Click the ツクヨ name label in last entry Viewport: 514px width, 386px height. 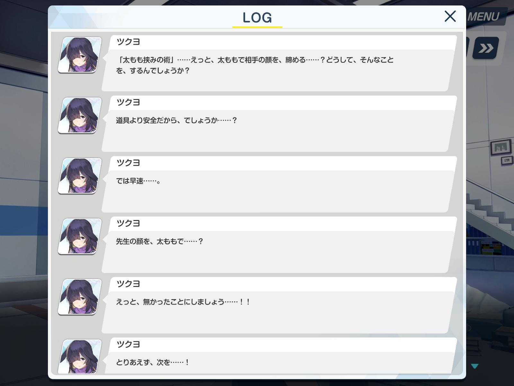click(128, 344)
